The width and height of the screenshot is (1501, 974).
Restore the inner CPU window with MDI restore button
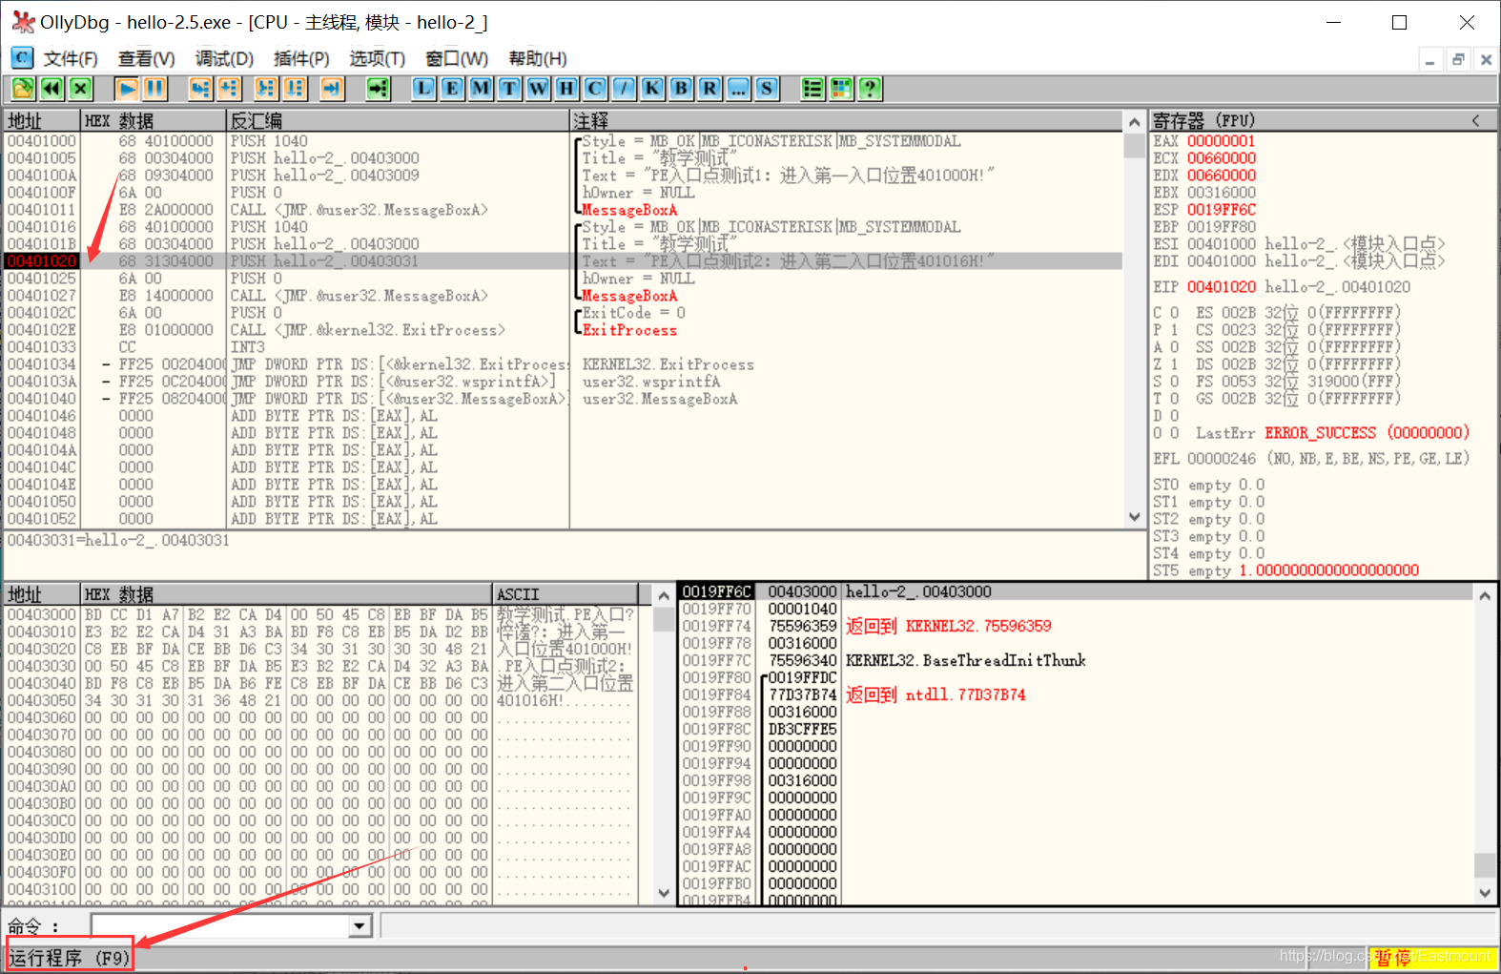(1458, 59)
